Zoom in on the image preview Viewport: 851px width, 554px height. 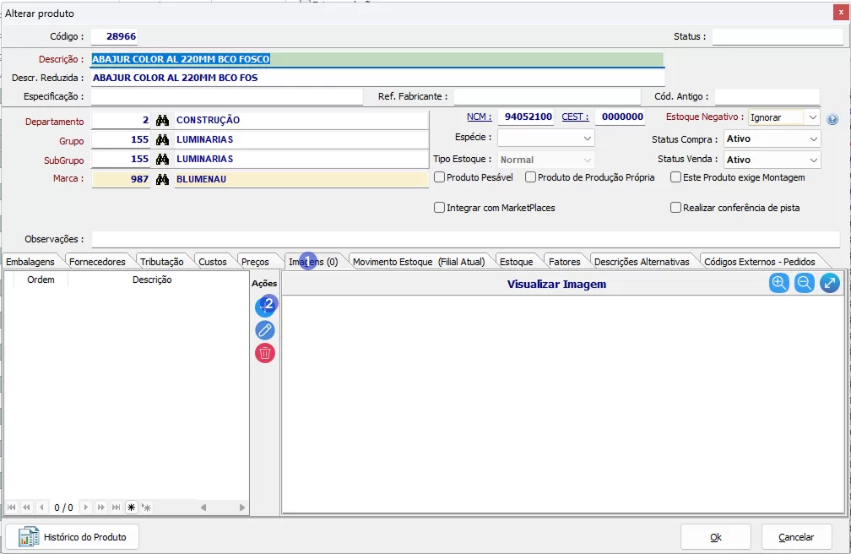778,284
